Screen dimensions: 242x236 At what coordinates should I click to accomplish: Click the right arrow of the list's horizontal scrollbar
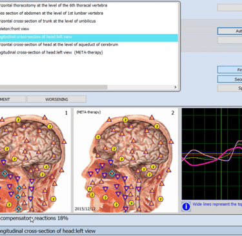pos(176,87)
